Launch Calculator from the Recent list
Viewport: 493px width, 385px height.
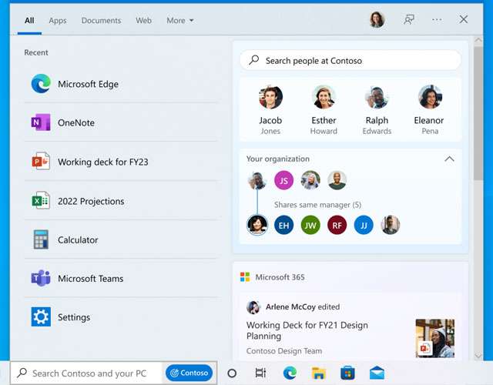pos(121,239)
